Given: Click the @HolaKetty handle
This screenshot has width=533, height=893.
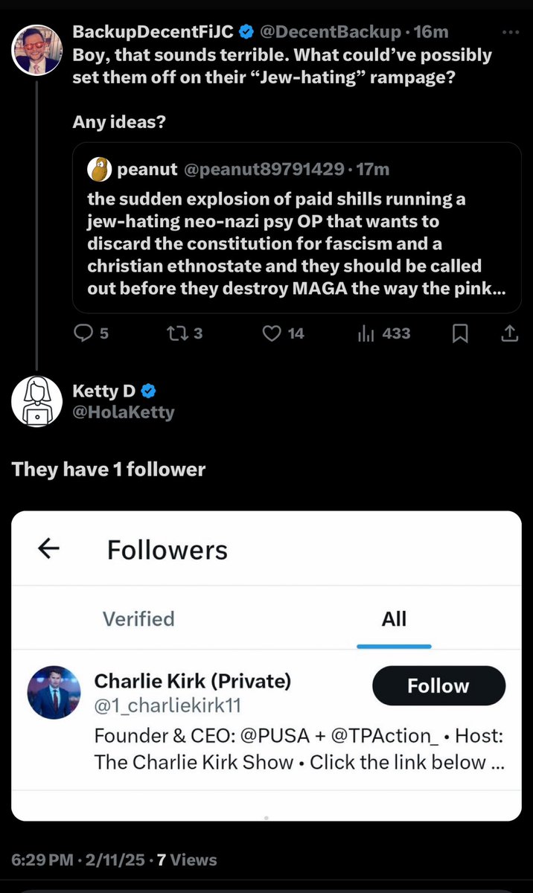Looking at the screenshot, I should click(x=123, y=412).
